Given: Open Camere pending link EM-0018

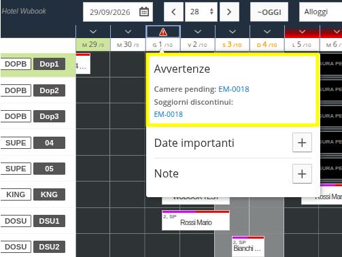Looking at the screenshot, I should [x=234, y=89].
